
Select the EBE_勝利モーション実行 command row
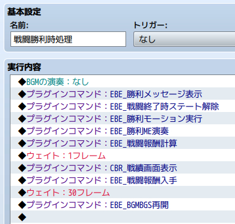click(122, 119)
